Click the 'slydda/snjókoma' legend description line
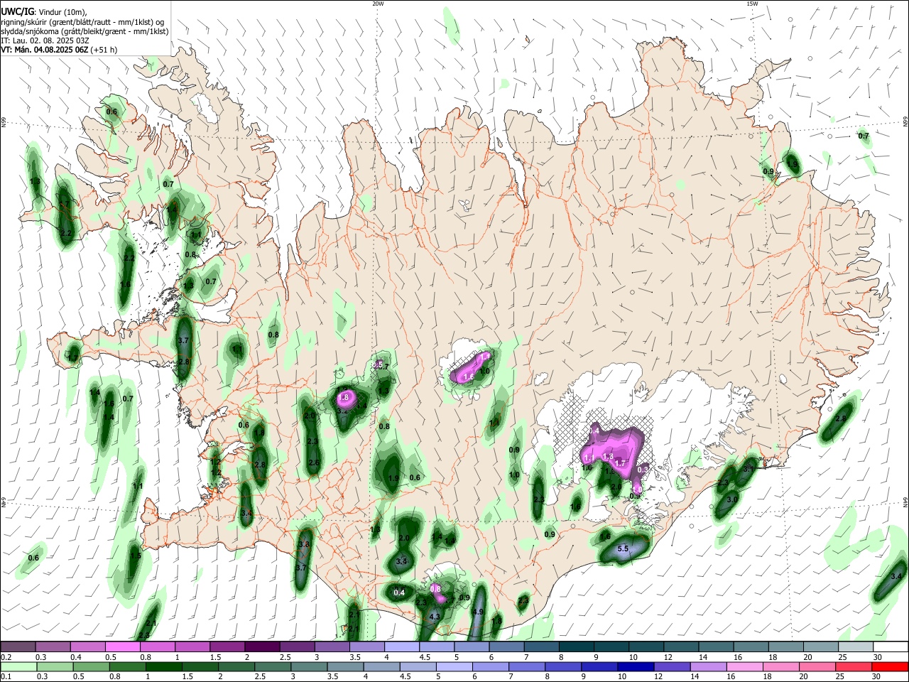The image size is (909, 682). 85,31
